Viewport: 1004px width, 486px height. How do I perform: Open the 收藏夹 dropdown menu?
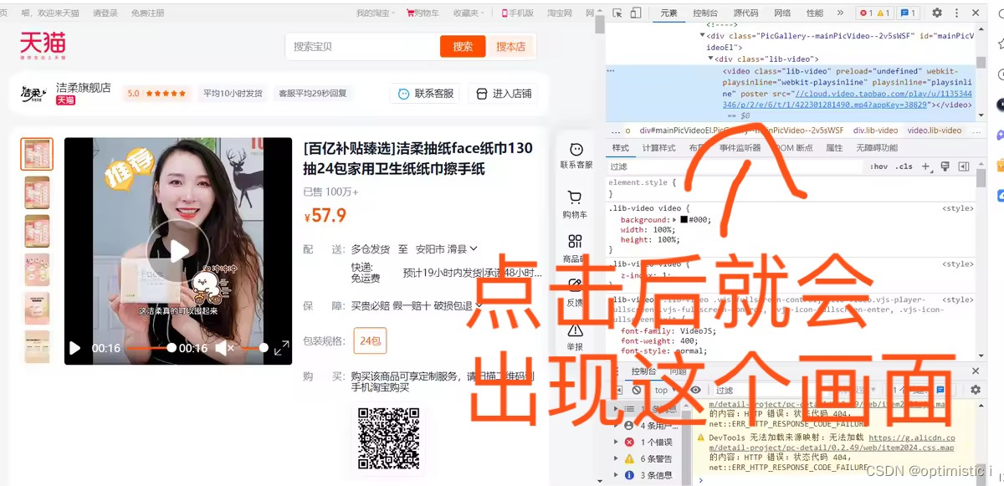469,13
